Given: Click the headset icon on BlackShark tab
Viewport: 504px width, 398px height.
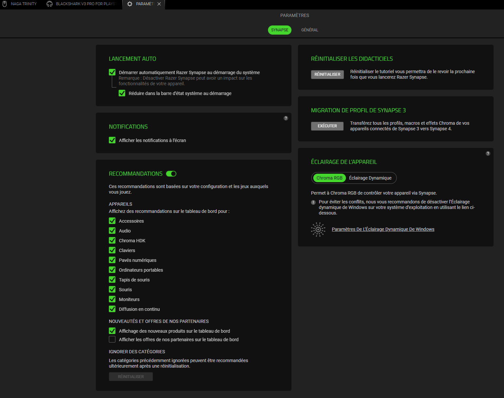Looking at the screenshot, I should pyautogui.click(x=50, y=4).
